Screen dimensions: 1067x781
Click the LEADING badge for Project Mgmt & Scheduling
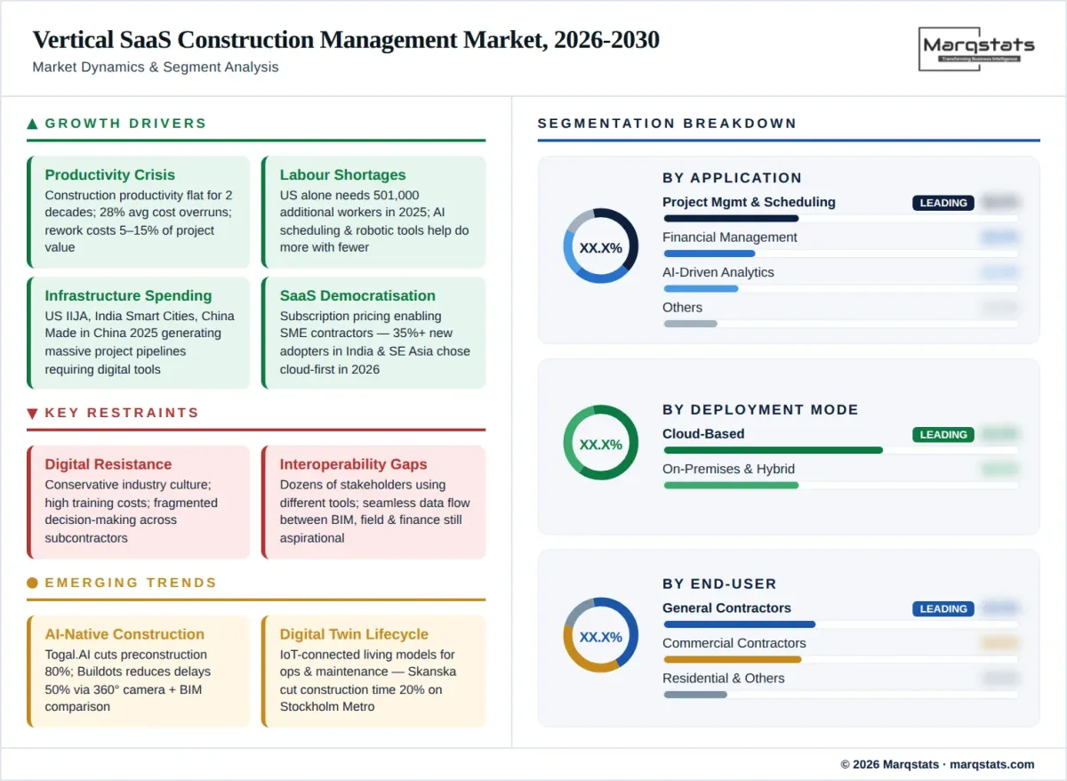click(943, 203)
